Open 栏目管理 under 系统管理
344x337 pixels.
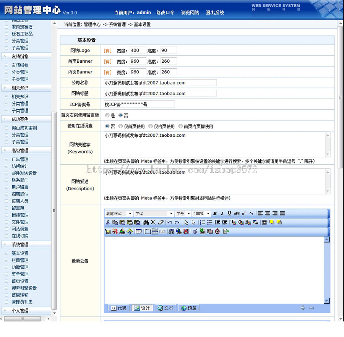(19, 260)
